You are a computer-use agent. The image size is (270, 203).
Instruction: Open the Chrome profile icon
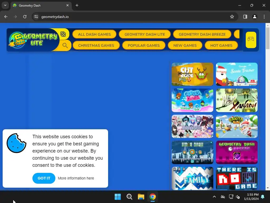point(254,17)
